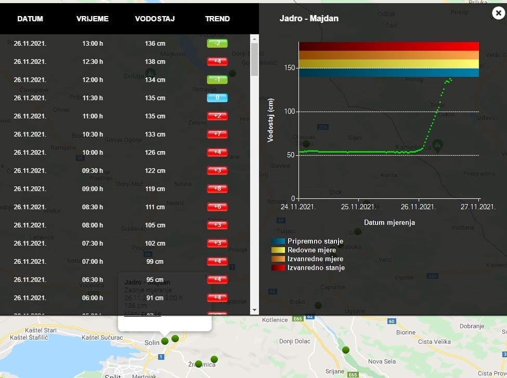The height and width of the screenshot is (378, 507).
Task: Select the +8 trend badge for 09:00 h
Action: 217,189
